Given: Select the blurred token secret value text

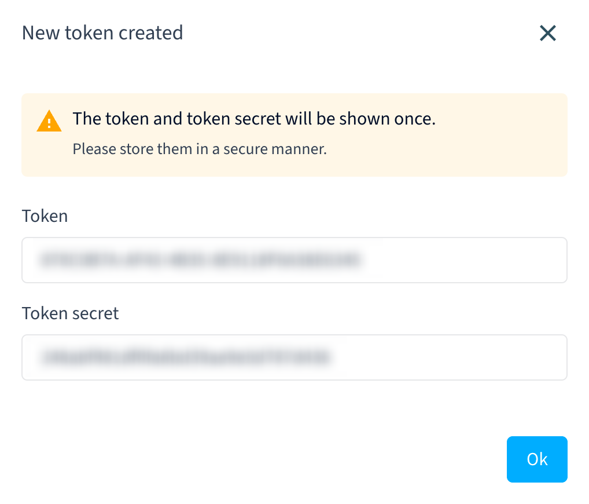Looking at the screenshot, I should tap(186, 357).
